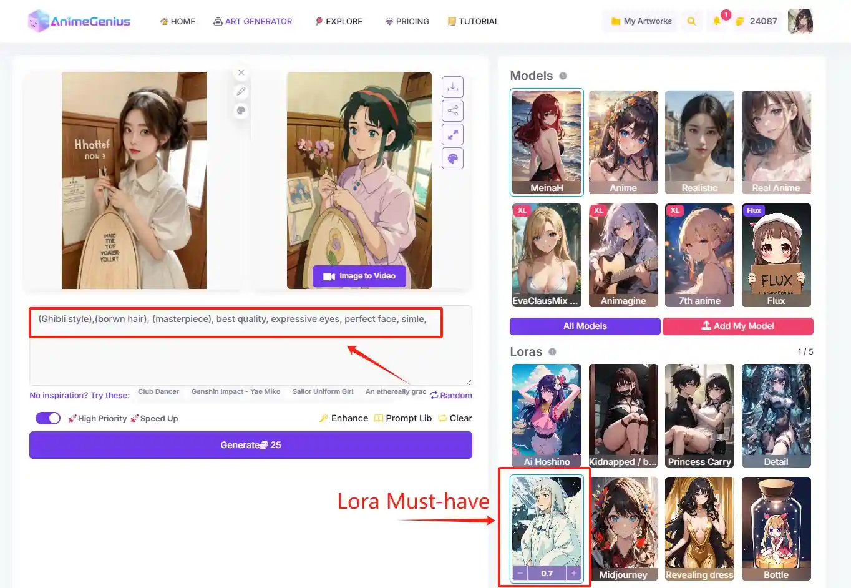Switch to the ART GENERATOR tab
Screen dimensions: 851x588
253,21
